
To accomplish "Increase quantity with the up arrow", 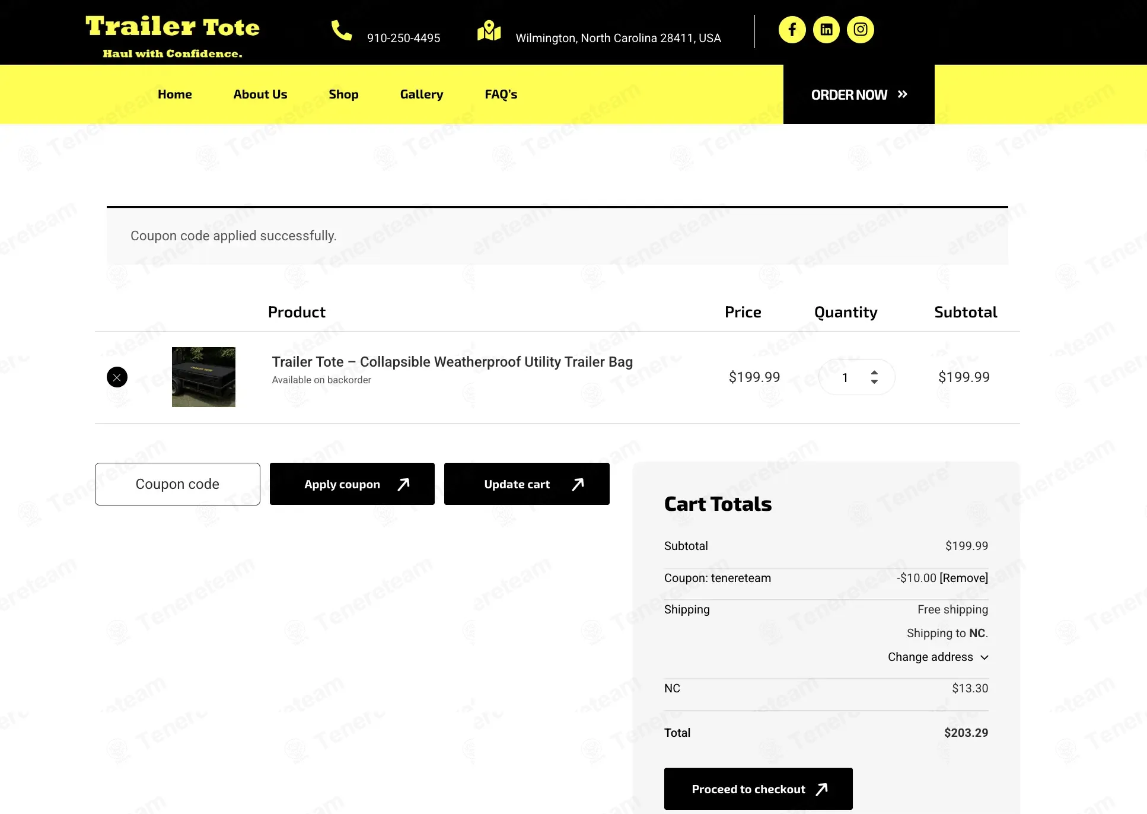I will pyautogui.click(x=874, y=373).
